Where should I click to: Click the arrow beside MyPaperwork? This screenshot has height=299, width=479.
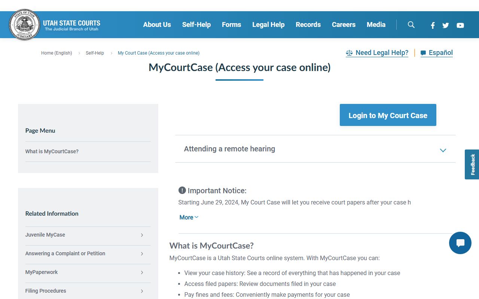(x=142, y=272)
